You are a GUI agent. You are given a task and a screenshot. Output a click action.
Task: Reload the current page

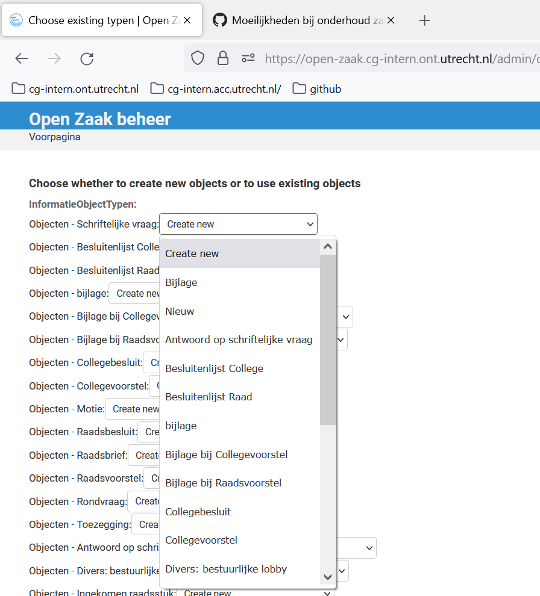tap(87, 58)
